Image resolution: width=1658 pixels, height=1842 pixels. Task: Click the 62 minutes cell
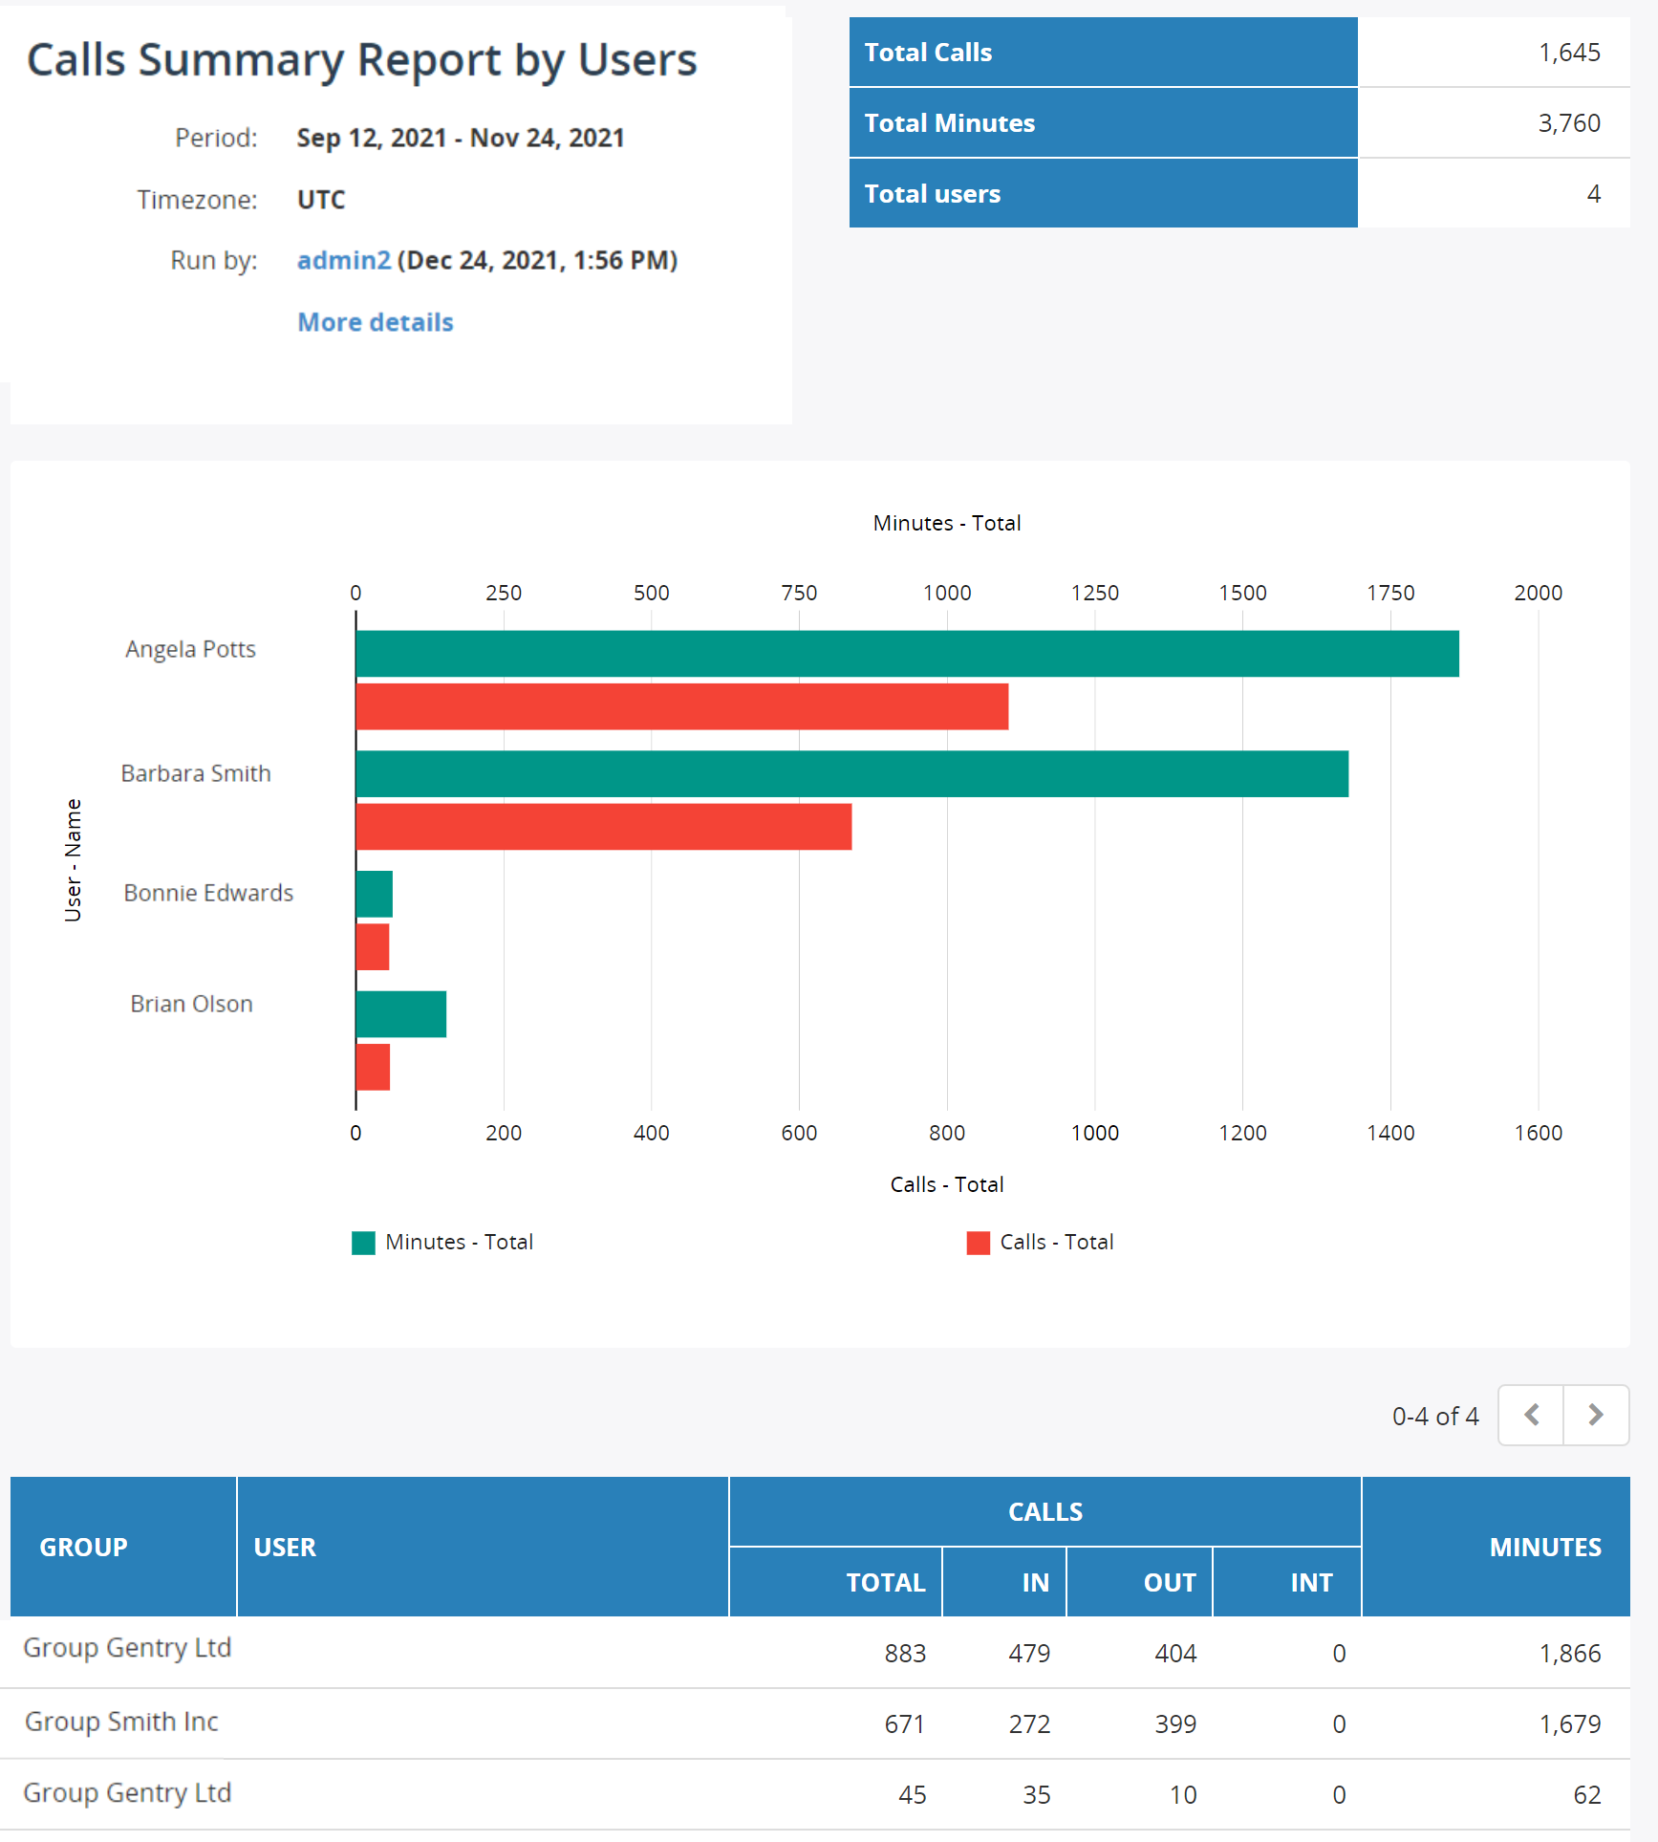coord(1587,1795)
